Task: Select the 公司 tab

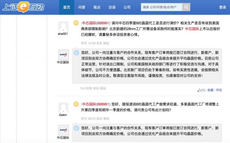Action: pos(127,7)
